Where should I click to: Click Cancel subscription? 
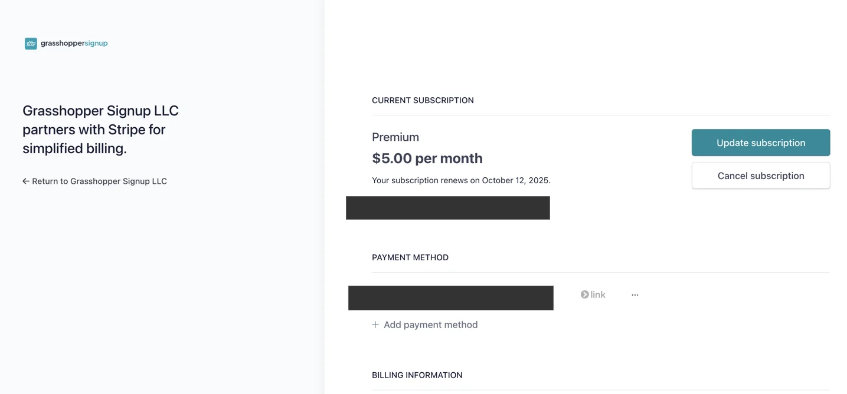760,176
